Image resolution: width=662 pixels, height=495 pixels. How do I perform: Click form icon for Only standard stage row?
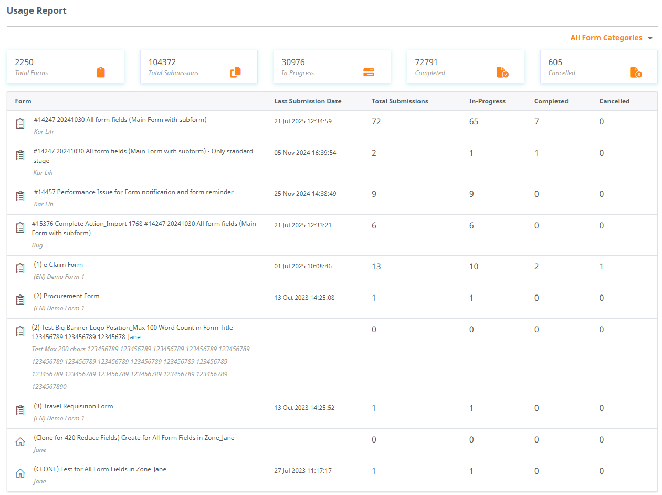pos(20,155)
